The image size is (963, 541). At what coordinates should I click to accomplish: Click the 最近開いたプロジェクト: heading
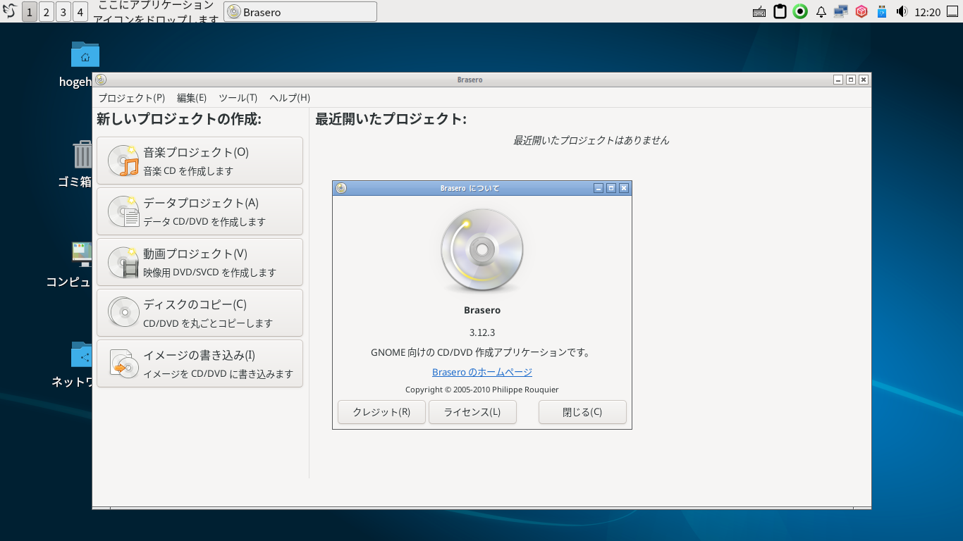pos(391,119)
